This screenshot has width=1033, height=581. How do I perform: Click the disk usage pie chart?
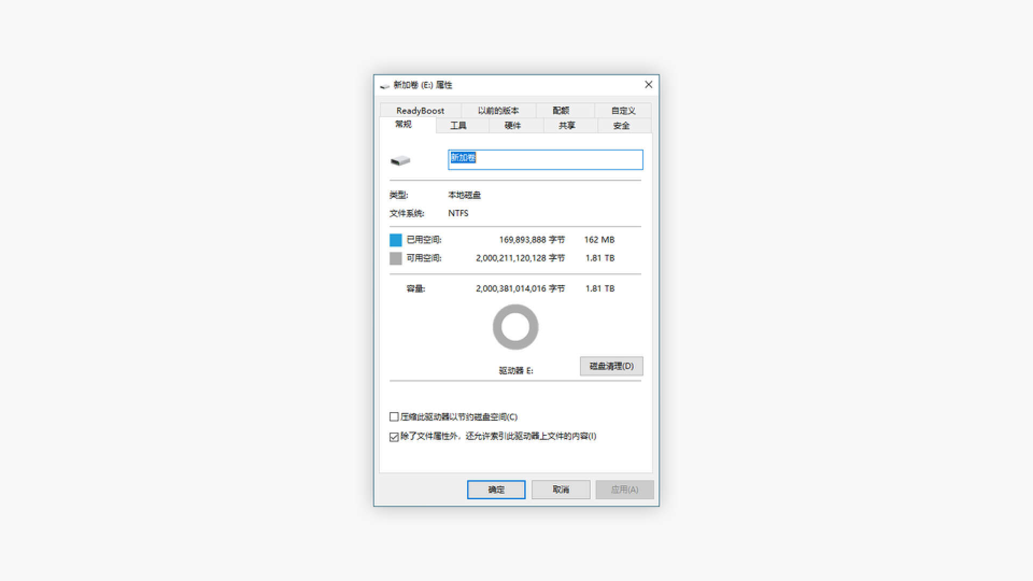(x=515, y=327)
